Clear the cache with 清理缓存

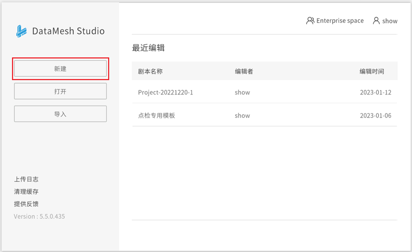(26, 191)
